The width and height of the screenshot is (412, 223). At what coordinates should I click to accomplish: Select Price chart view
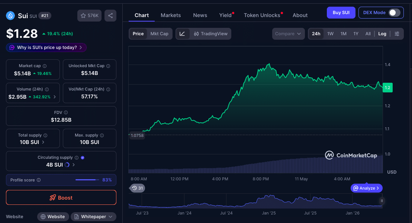138,34
